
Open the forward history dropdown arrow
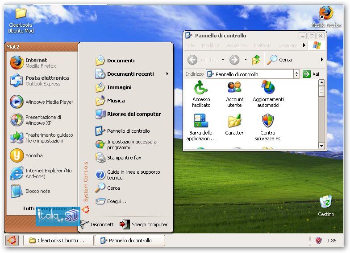(246, 60)
